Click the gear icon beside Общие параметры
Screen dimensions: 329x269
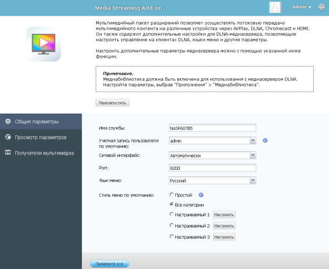point(8,121)
